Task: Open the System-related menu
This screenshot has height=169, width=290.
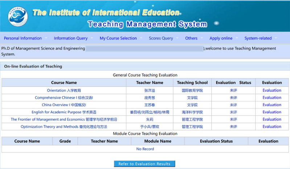Action: (258, 38)
